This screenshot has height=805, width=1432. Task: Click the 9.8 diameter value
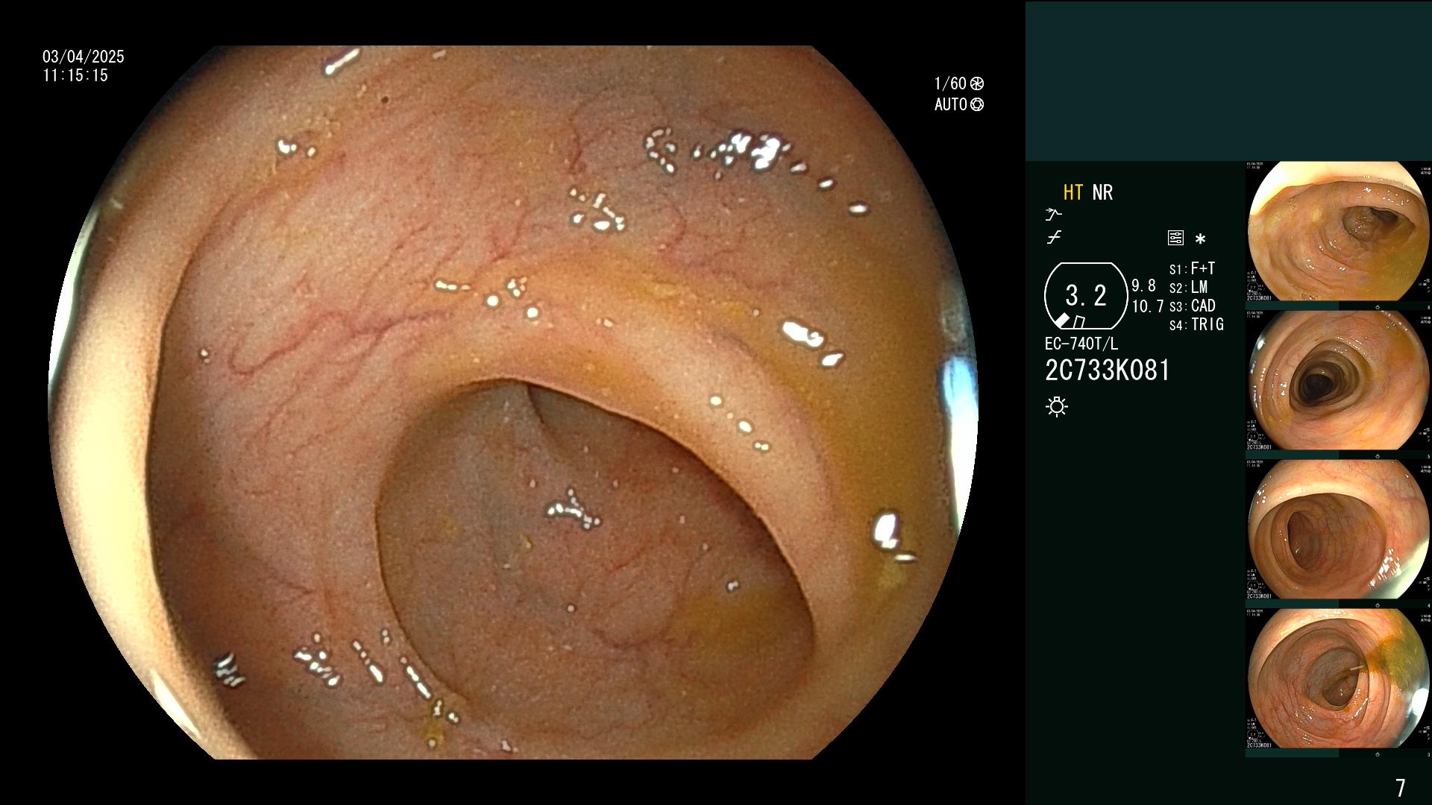click(1143, 285)
